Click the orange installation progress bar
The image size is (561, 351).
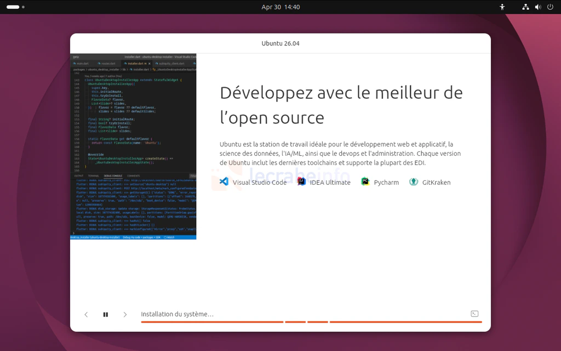[311, 322]
